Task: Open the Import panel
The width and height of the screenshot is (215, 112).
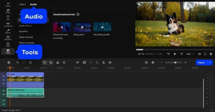Action: click(x=8, y=4)
